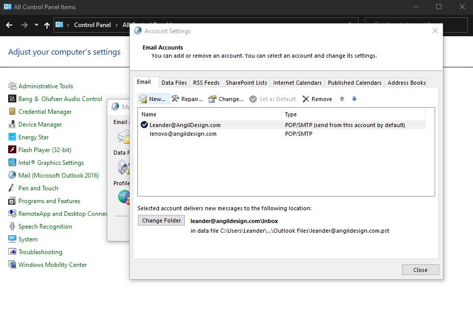Go up one level with the up arrow
Image resolution: width=473 pixels, height=321 pixels.
coord(47,25)
